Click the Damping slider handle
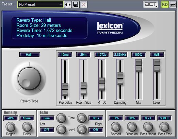Screen dimensions: 178x139 120,79
